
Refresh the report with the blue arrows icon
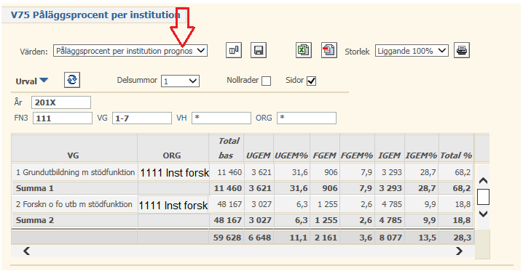(72, 80)
